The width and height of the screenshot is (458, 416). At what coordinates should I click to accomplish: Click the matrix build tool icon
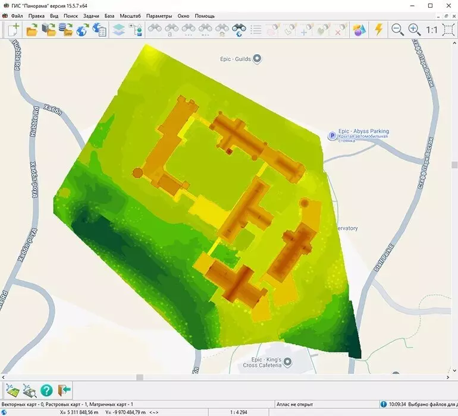[x=12, y=390]
